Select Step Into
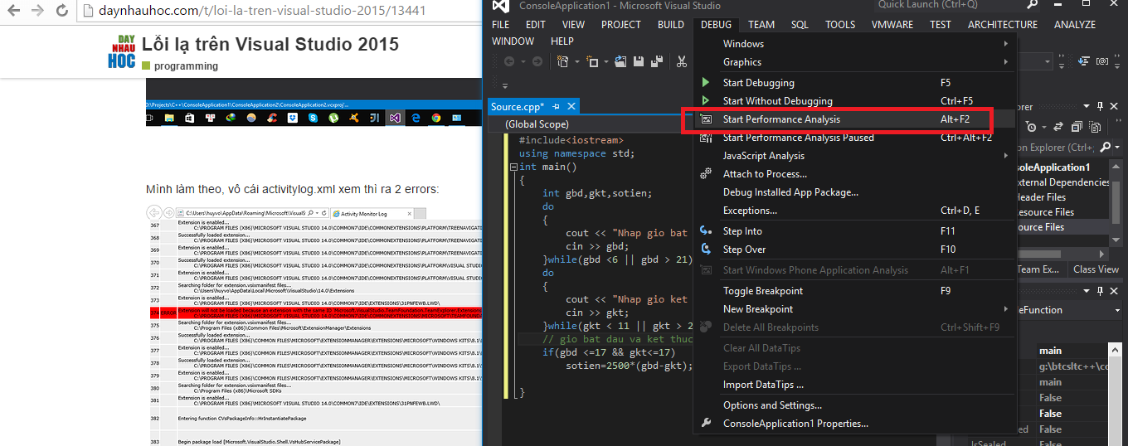This screenshot has width=1128, height=446. (x=854, y=230)
